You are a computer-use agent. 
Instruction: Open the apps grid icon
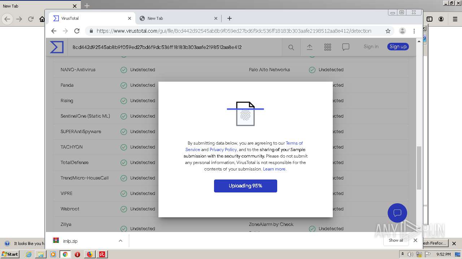[x=328, y=47]
